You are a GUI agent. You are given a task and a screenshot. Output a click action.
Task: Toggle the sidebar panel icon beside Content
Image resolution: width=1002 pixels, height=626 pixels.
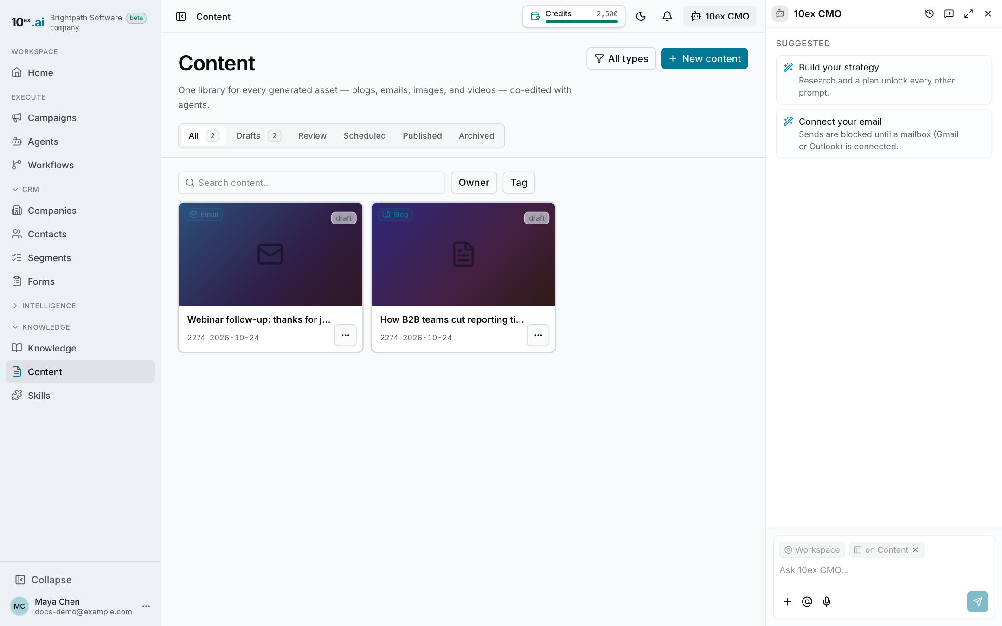pyautogui.click(x=181, y=17)
